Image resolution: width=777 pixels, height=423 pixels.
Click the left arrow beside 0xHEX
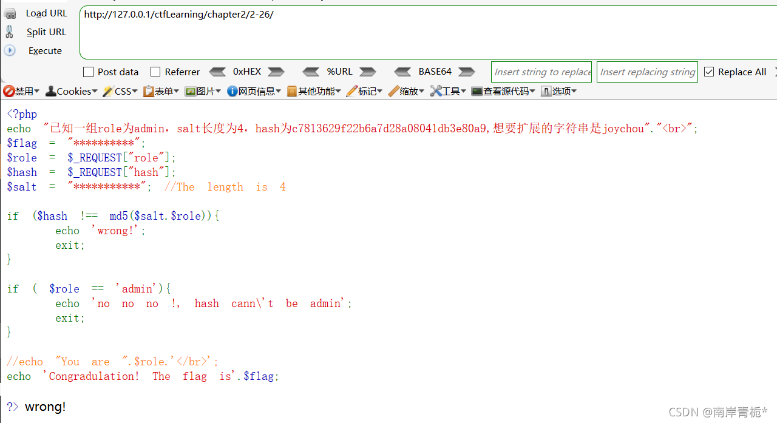(x=217, y=72)
